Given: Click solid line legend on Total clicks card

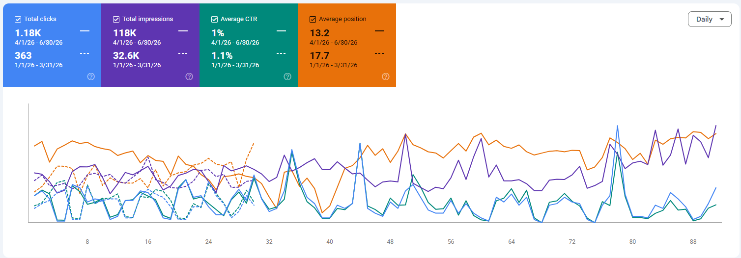Looking at the screenshot, I should coord(85,31).
